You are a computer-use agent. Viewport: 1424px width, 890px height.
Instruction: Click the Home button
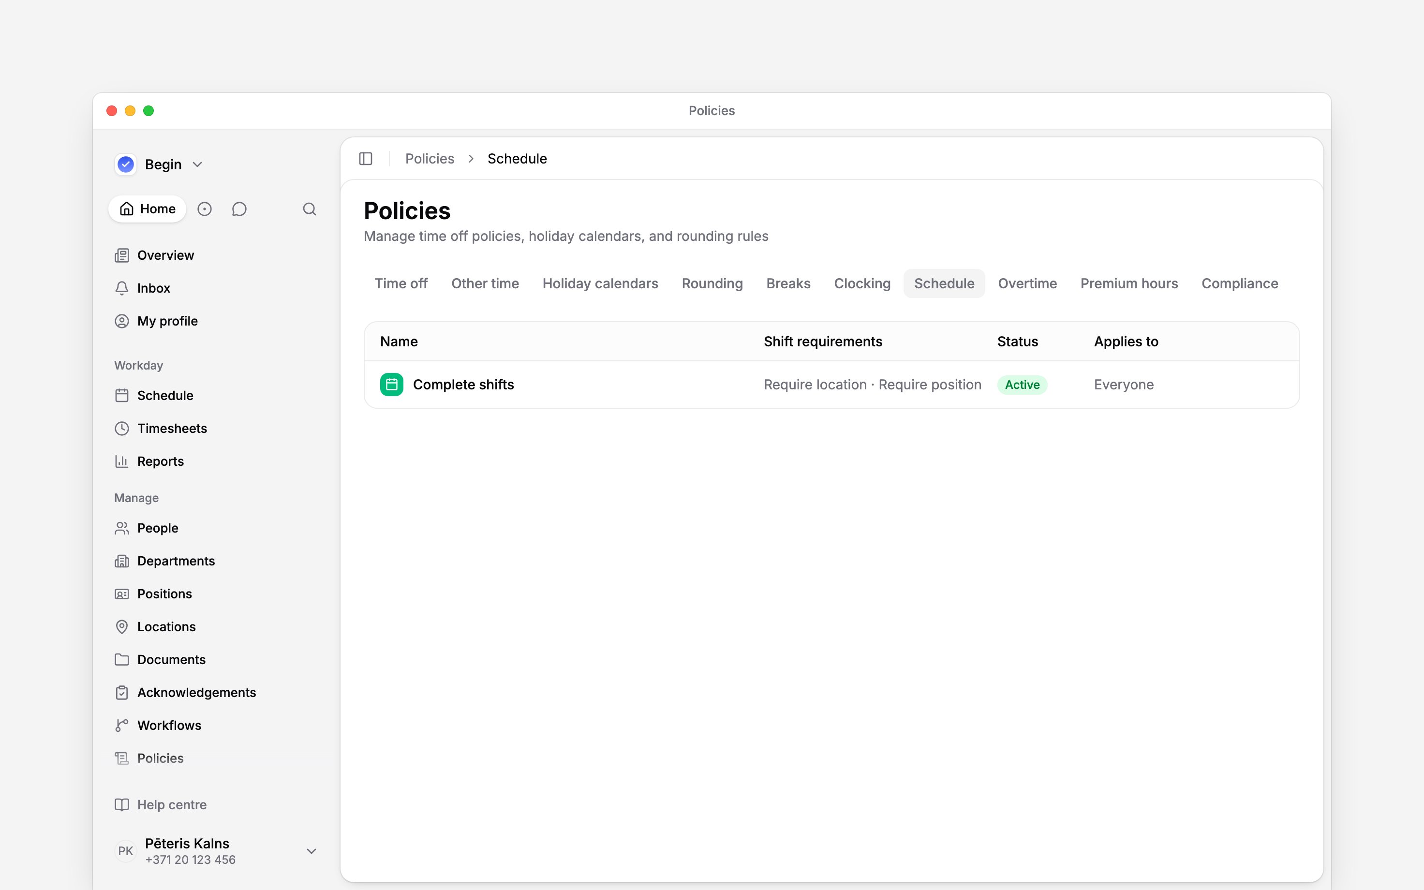147,209
